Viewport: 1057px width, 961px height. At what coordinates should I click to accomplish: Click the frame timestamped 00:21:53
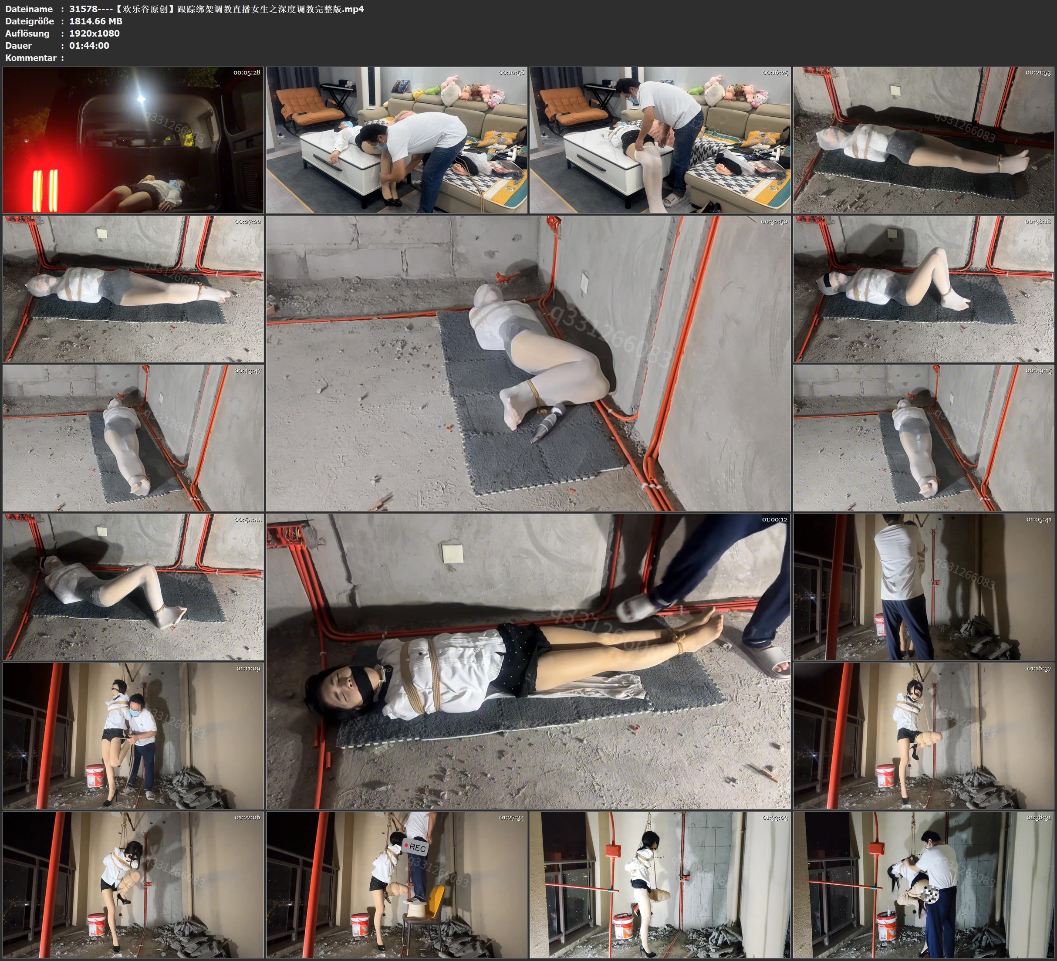pyautogui.click(x=924, y=139)
